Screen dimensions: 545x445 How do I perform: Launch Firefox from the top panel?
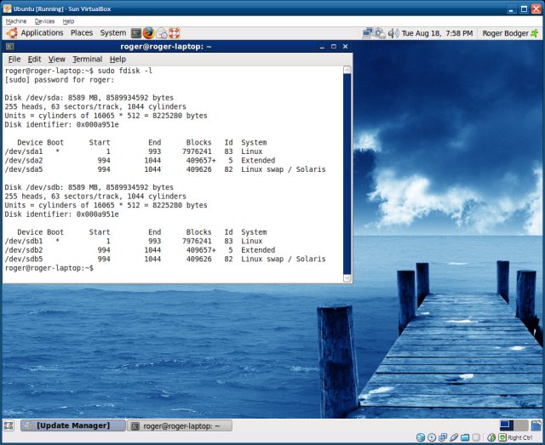149,33
